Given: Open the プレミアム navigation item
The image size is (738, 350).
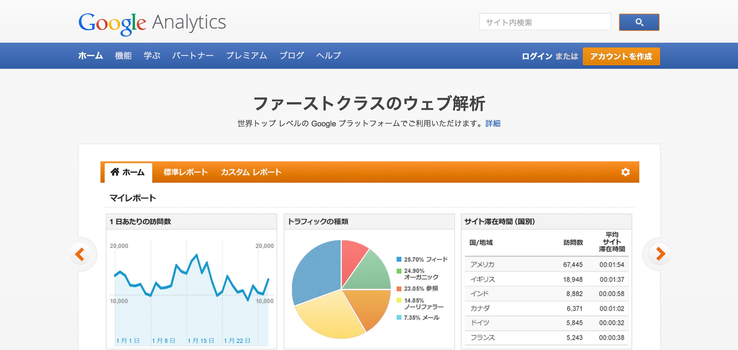Looking at the screenshot, I should point(246,56).
